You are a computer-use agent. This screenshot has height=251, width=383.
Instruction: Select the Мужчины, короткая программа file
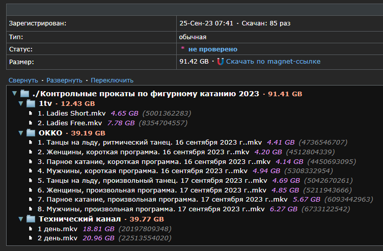[x=143, y=171]
